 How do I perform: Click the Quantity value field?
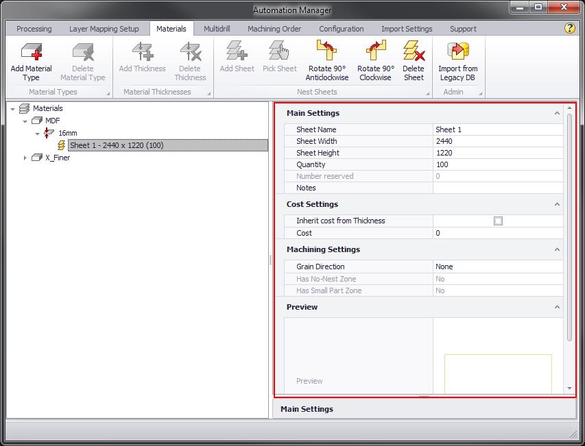coord(498,164)
